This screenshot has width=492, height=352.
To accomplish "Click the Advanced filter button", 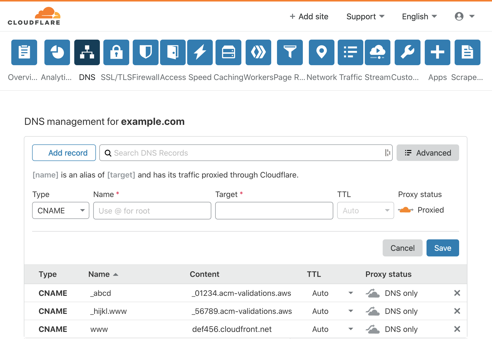I will coord(428,153).
